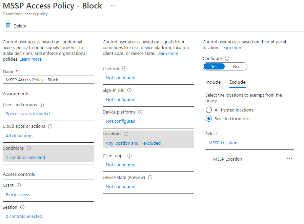Choose the Selected locations radio option

(x=209, y=119)
